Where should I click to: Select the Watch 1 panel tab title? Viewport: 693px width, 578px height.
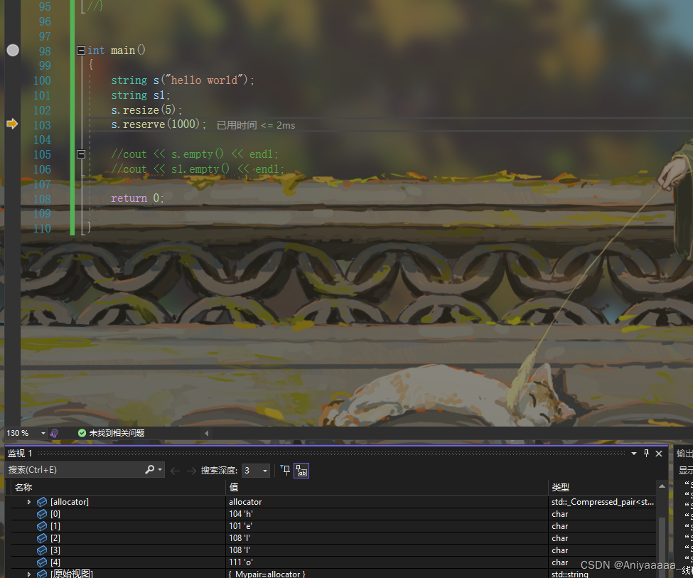click(x=20, y=454)
